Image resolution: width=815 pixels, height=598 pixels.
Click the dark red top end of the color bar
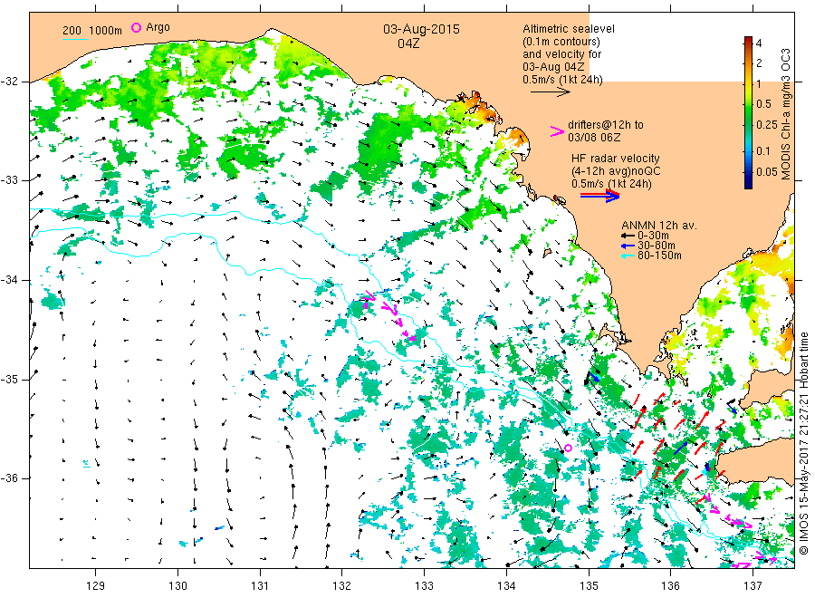click(748, 40)
